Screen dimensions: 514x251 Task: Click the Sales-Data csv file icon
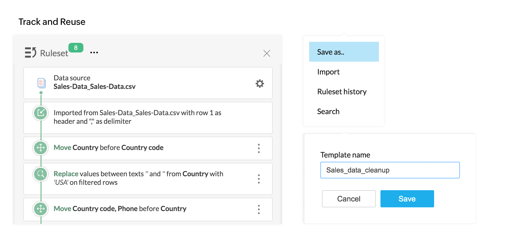coord(41,83)
